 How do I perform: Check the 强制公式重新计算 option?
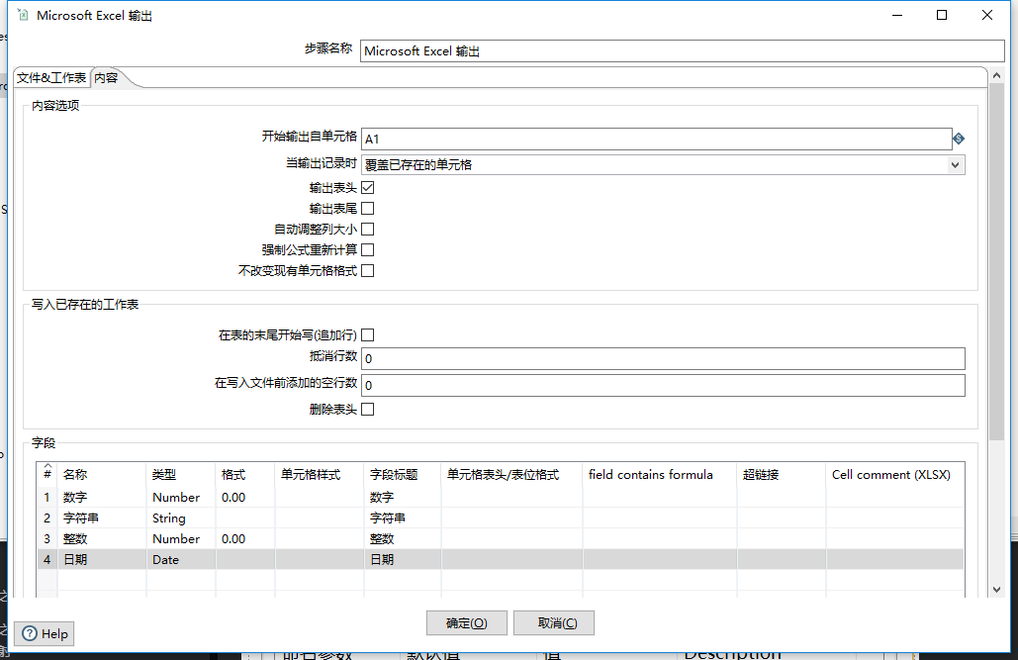367,250
